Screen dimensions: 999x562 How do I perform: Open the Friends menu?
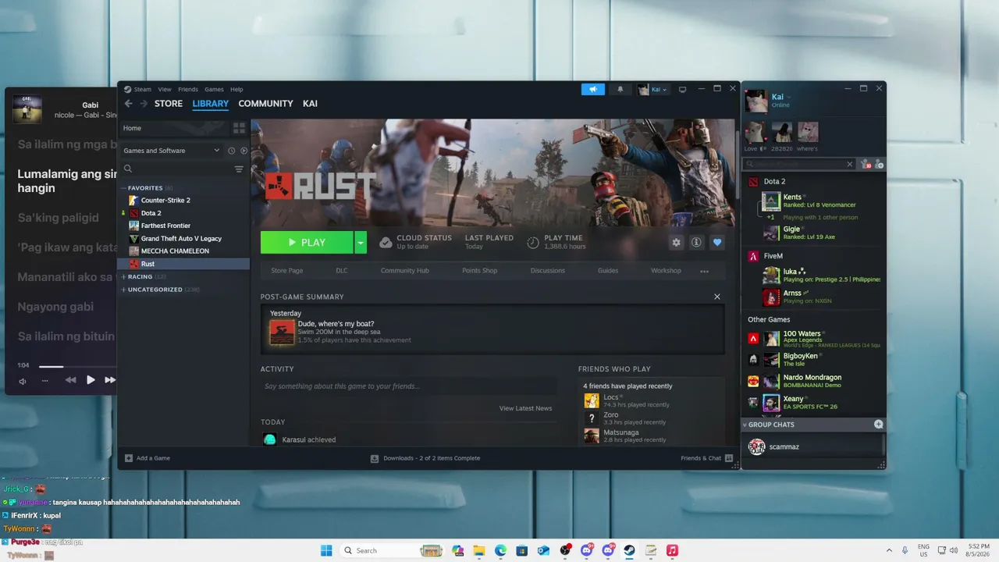[188, 89]
